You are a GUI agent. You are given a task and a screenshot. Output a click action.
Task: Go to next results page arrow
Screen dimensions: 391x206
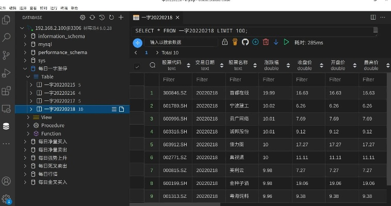[x=156, y=53]
